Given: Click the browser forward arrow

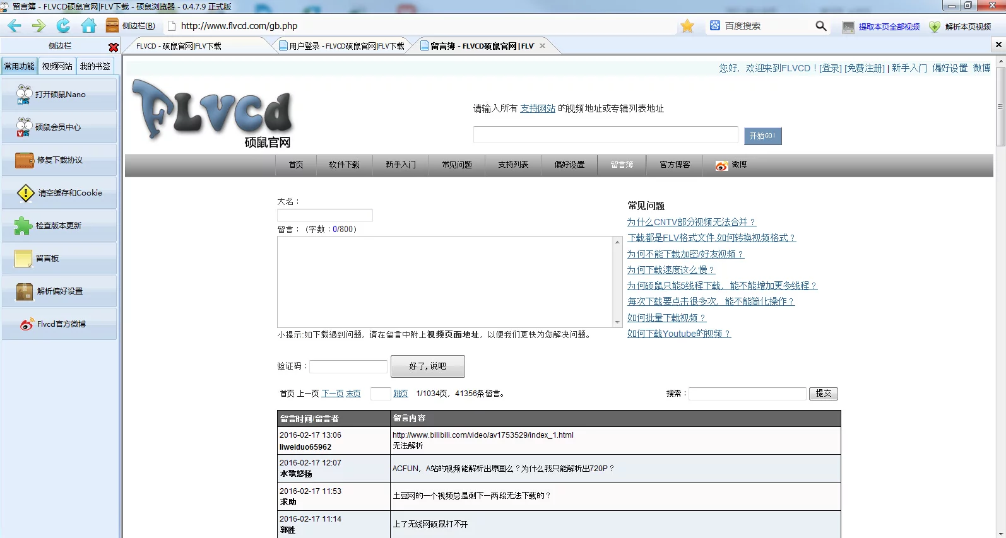Looking at the screenshot, I should (39, 26).
